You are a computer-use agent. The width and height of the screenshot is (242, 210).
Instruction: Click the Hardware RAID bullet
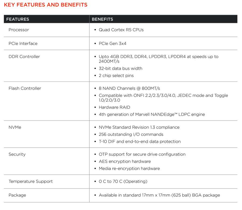point(115,107)
